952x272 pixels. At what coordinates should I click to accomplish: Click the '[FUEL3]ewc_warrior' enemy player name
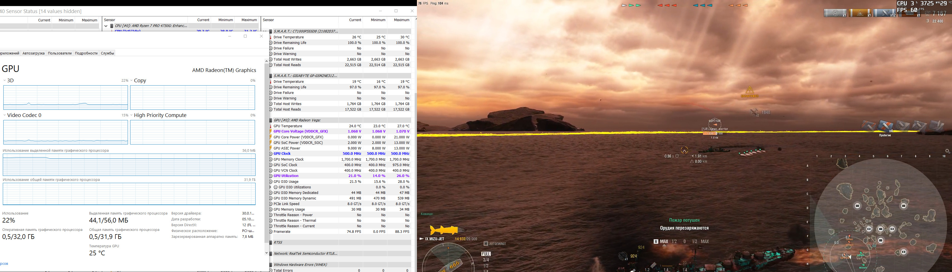[715, 129]
